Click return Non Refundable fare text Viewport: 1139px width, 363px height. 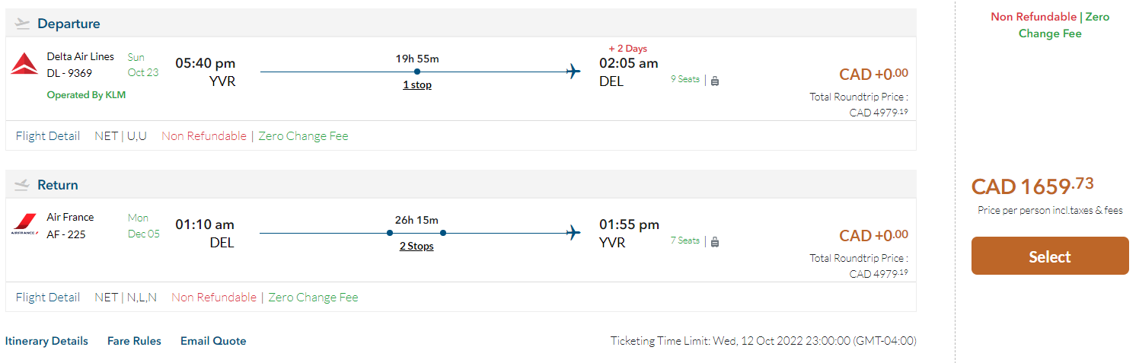(x=214, y=298)
